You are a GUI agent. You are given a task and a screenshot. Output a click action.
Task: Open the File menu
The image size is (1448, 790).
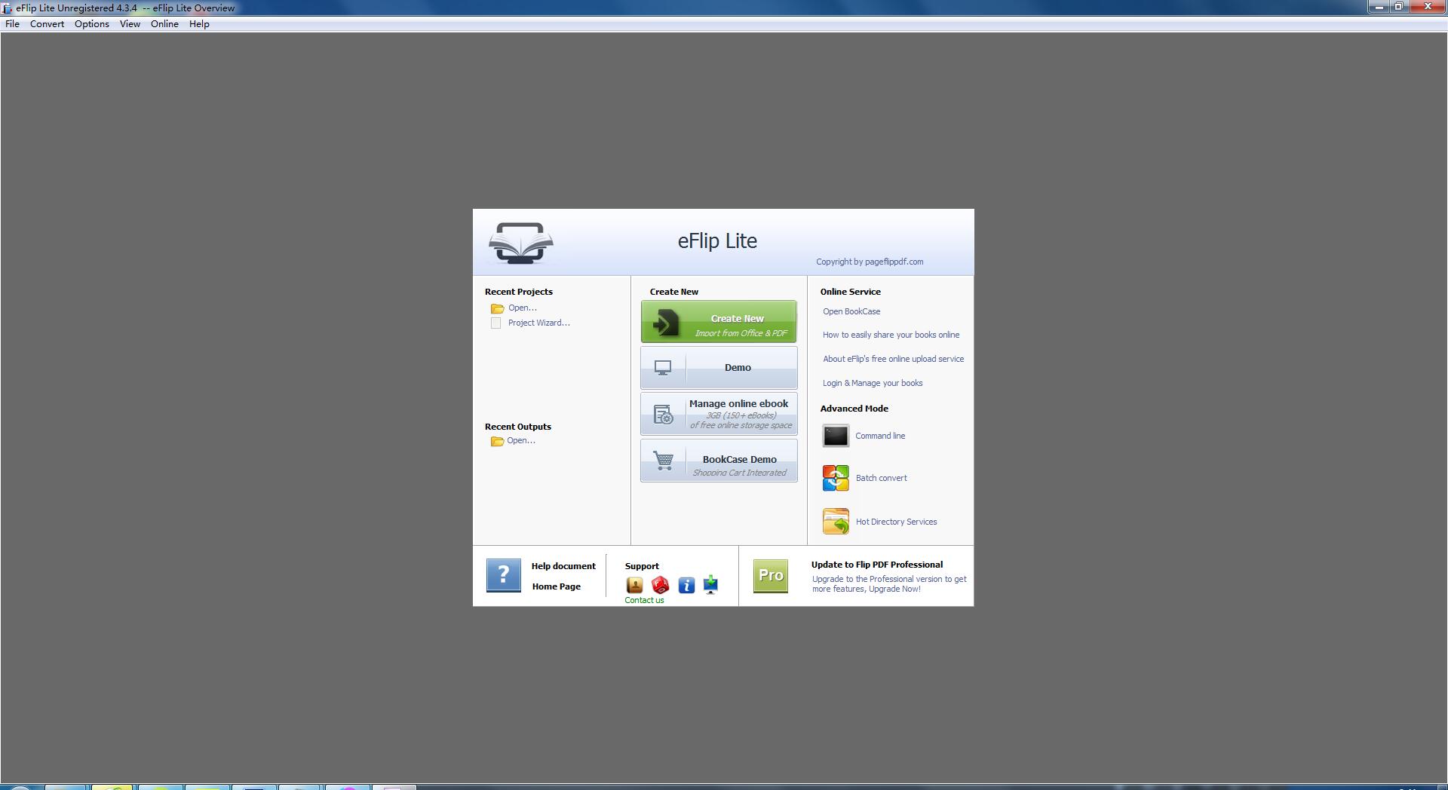[x=12, y=24]
